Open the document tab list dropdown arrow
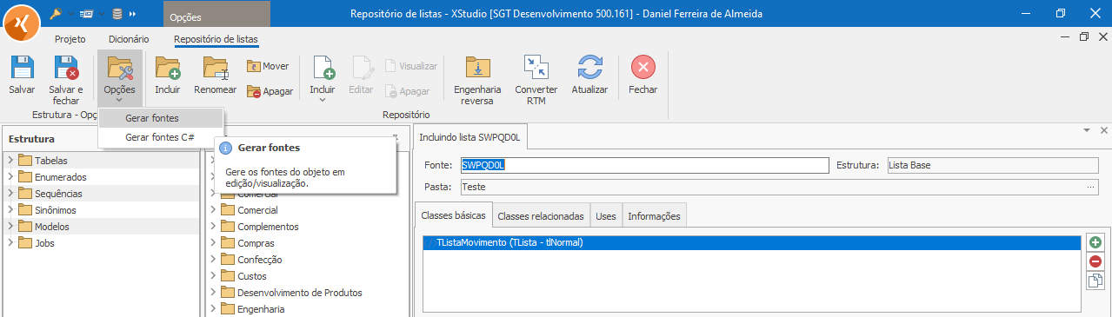This screenshot has width=1112, height=317. [1087, 129]
